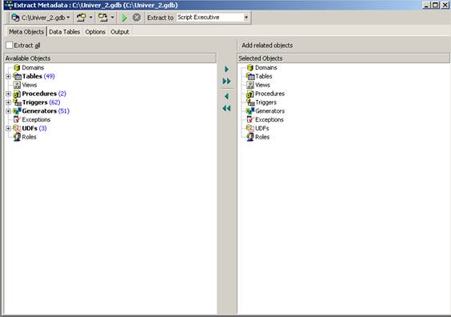
Task: Open the Extract to dropdown
Action: pos(246,18)
